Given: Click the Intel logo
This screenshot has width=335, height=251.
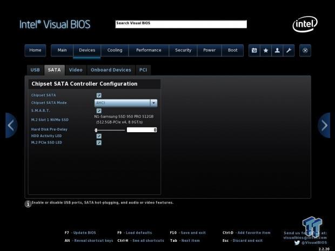Looking at the screenshot, I should 305,24.
